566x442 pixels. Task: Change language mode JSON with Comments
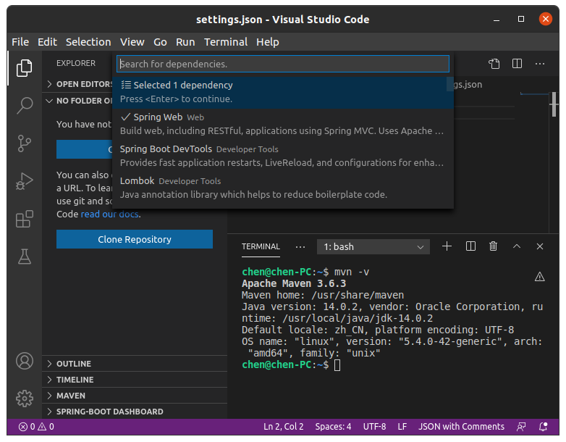coord(461,427)
